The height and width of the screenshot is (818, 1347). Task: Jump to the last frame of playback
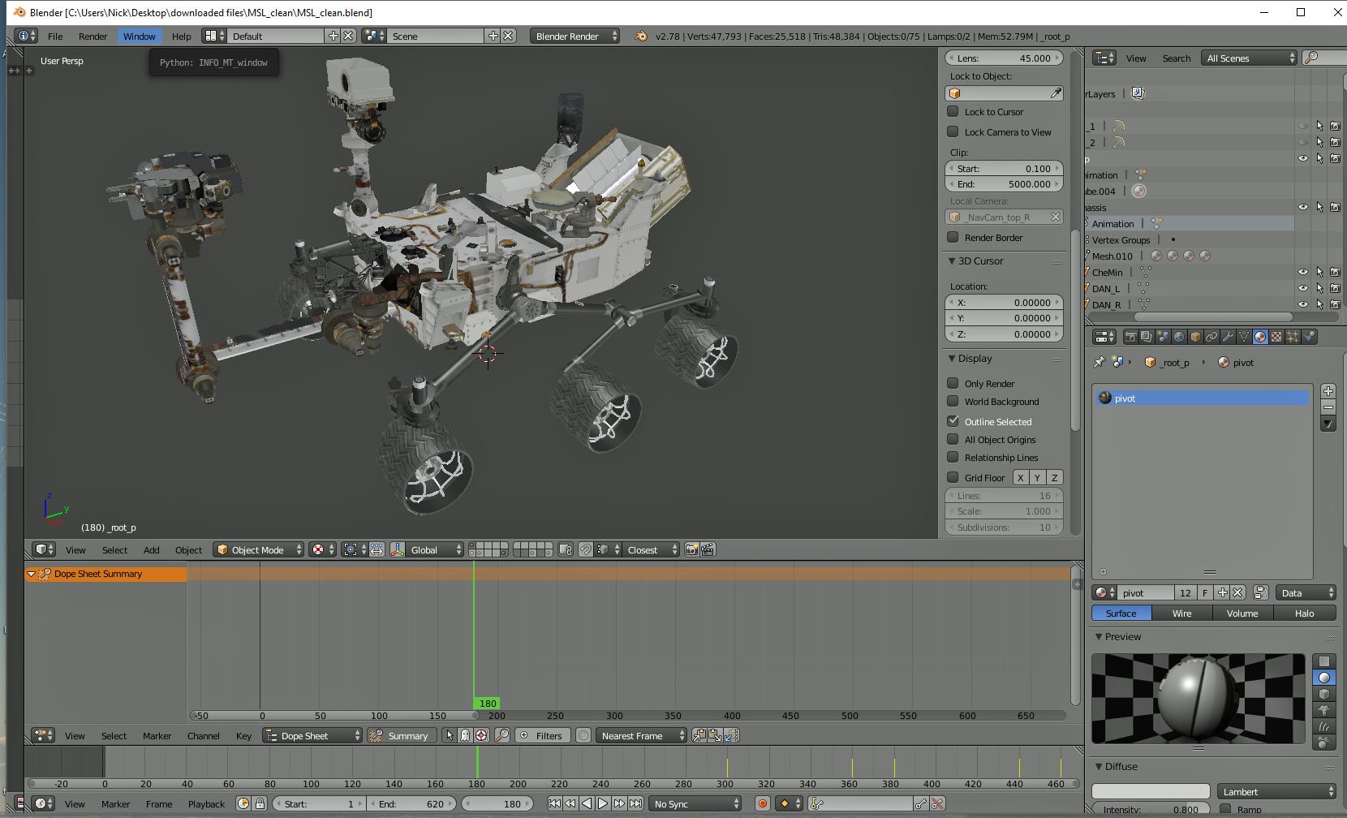tap(636, 803)
